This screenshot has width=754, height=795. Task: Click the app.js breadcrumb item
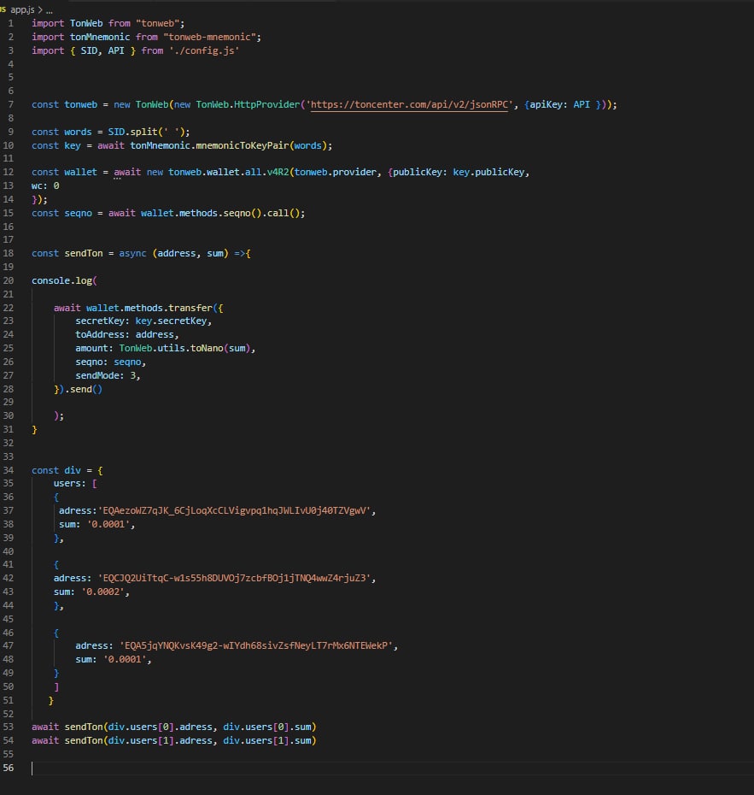click(x=22, y=9)
